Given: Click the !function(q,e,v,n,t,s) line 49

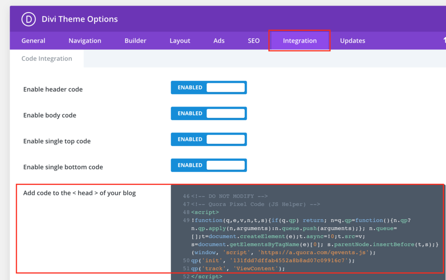Looking at the screenshot, I should click(301, 220).
